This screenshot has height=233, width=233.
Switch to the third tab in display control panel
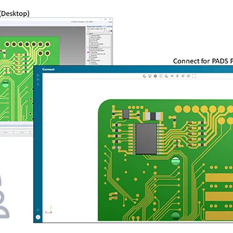(x=98, y=28)
